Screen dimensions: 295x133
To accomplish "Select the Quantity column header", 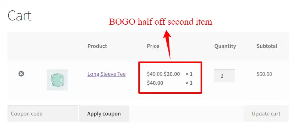I will click(225, 46).
